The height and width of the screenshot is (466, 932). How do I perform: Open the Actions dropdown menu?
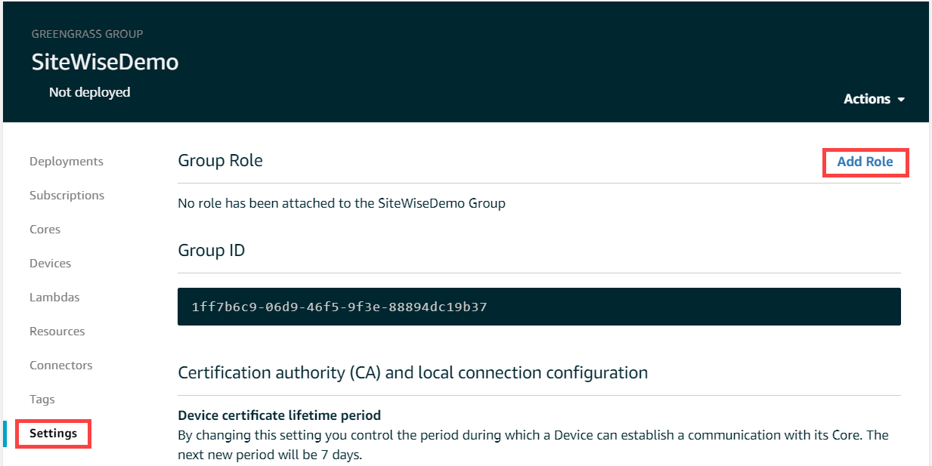(874, 99)
